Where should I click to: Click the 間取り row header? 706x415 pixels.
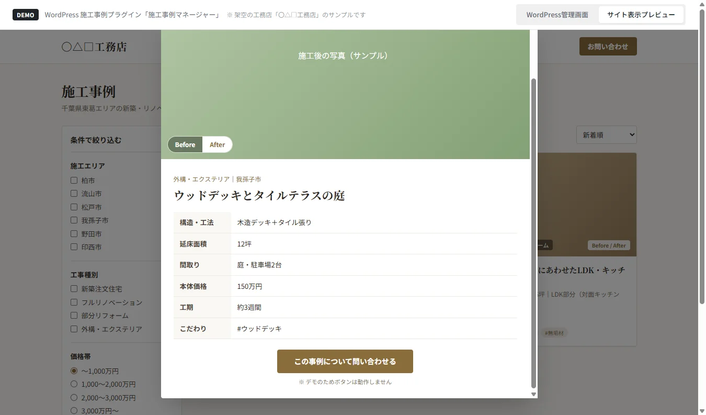tap(202, 265)
